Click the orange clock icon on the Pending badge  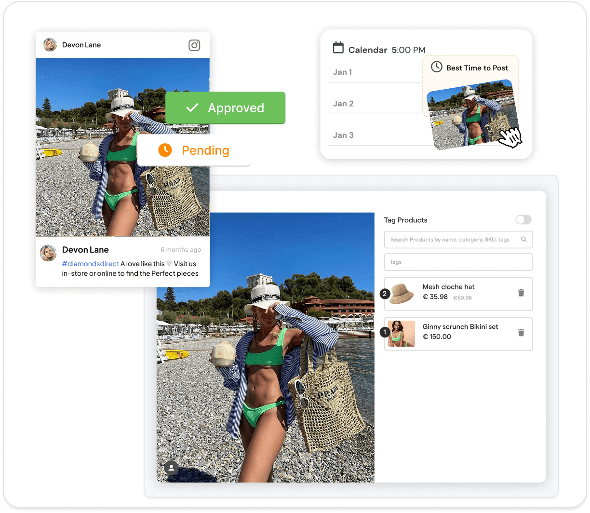(165, 150)
